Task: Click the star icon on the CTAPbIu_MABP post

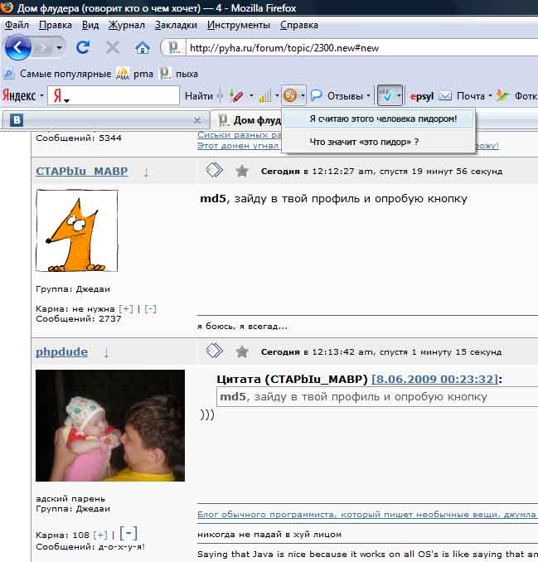Action: point(242,172)
